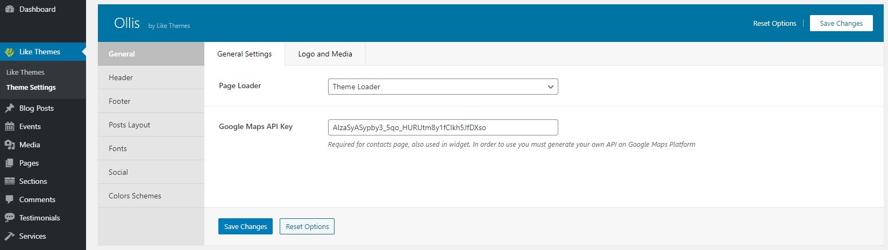The height and width of the screenshot is (250, 888).
Task: Click the Like Themes logo icon
Action: [9, 52]
